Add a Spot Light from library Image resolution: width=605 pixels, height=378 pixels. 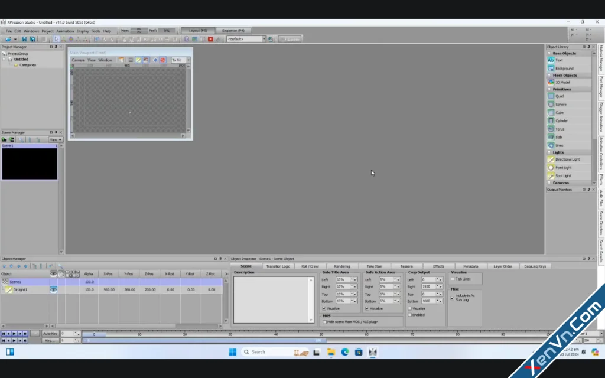tap(569, 176)
